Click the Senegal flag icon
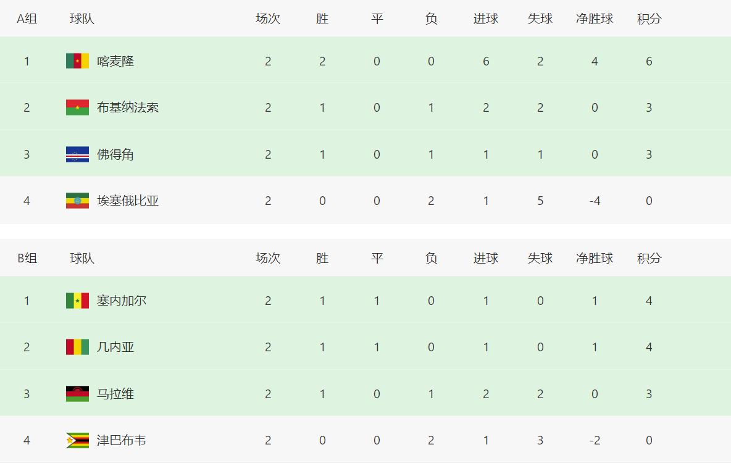This screenshot has width=731, height=471. 77,301
